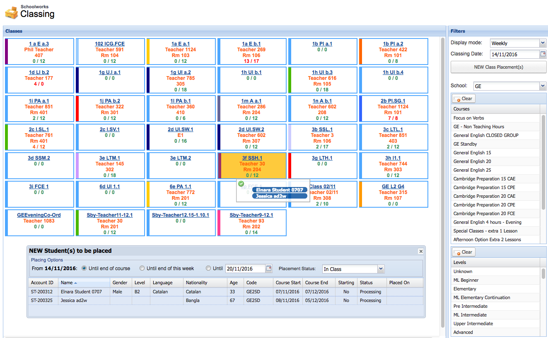Open the Placement Status dropdown
The height and width of the screenshot is (338, 548).
click(x=381, y=268)
